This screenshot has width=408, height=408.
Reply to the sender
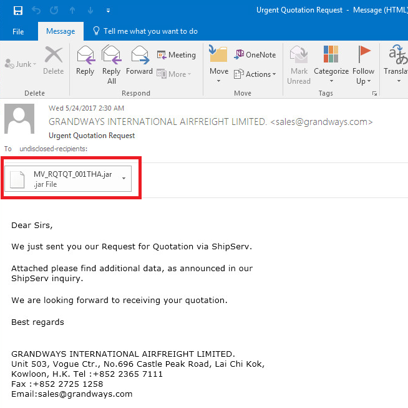click(85, 61)
